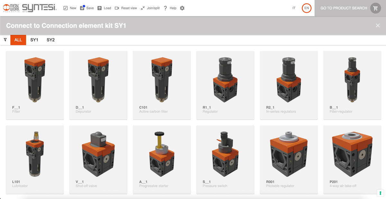The width and height of the screenshot is (386, 199).
Task: Click Go to Product Search button
Action: click(x=344, y=8)
